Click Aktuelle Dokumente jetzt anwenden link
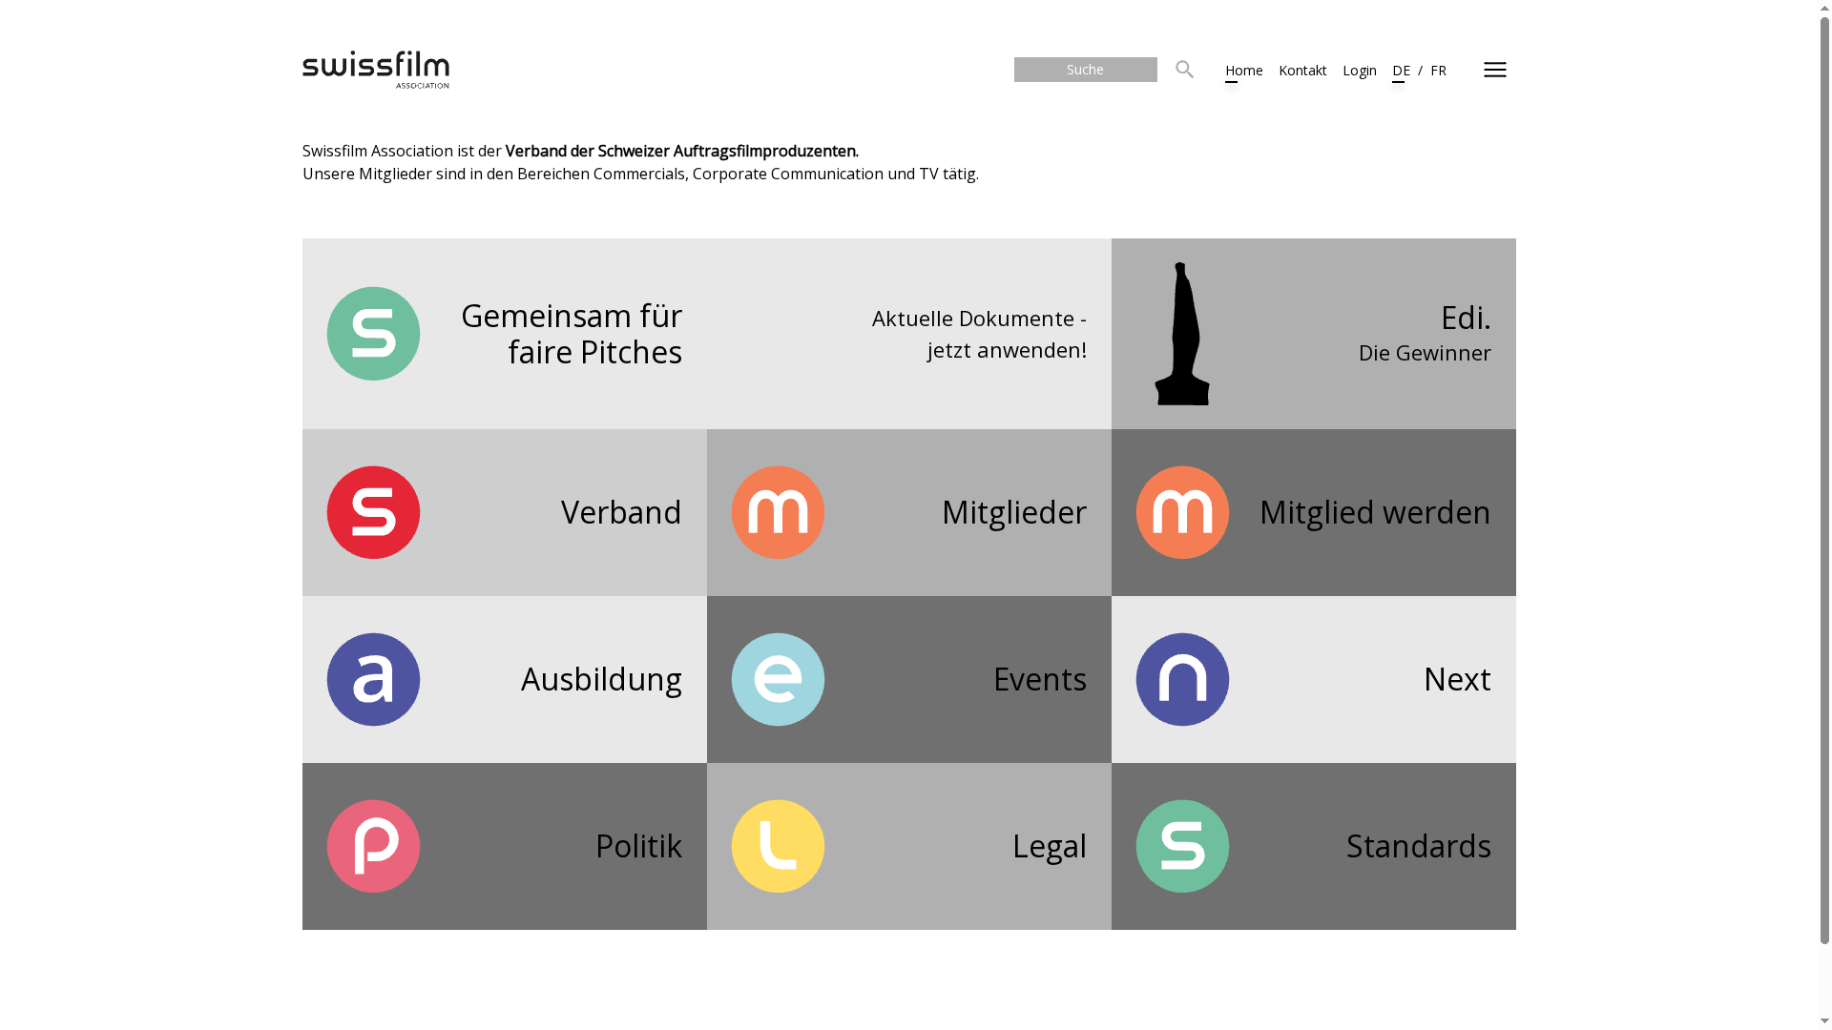 point(978,333)
